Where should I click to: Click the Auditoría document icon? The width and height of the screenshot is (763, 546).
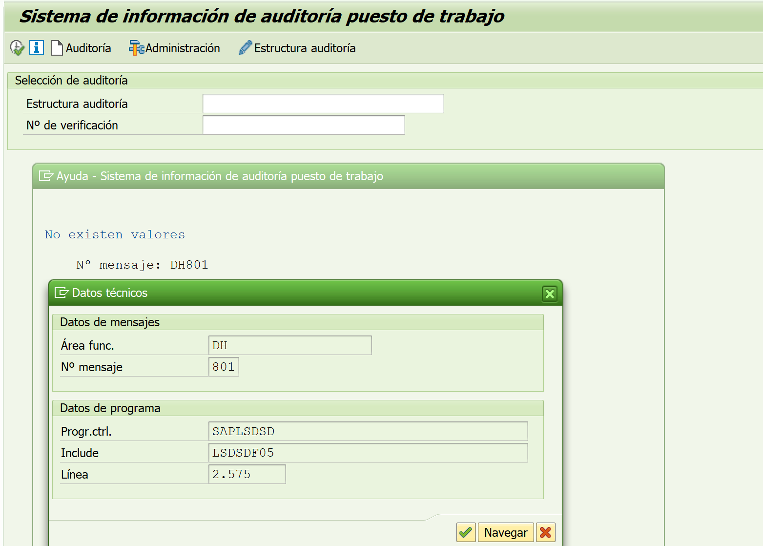tap(57, 48)
